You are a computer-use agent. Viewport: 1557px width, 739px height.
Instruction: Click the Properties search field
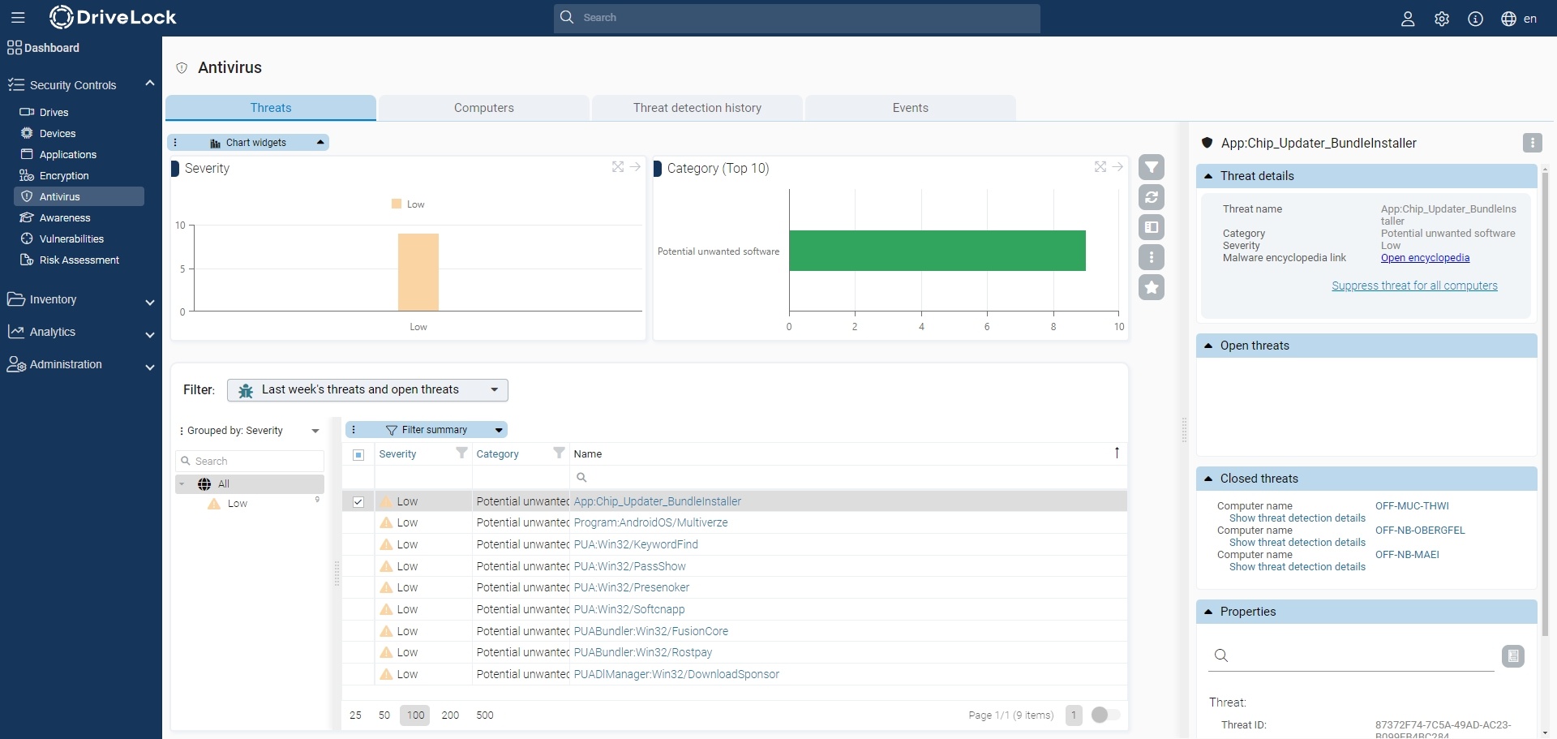[1351, 656]
